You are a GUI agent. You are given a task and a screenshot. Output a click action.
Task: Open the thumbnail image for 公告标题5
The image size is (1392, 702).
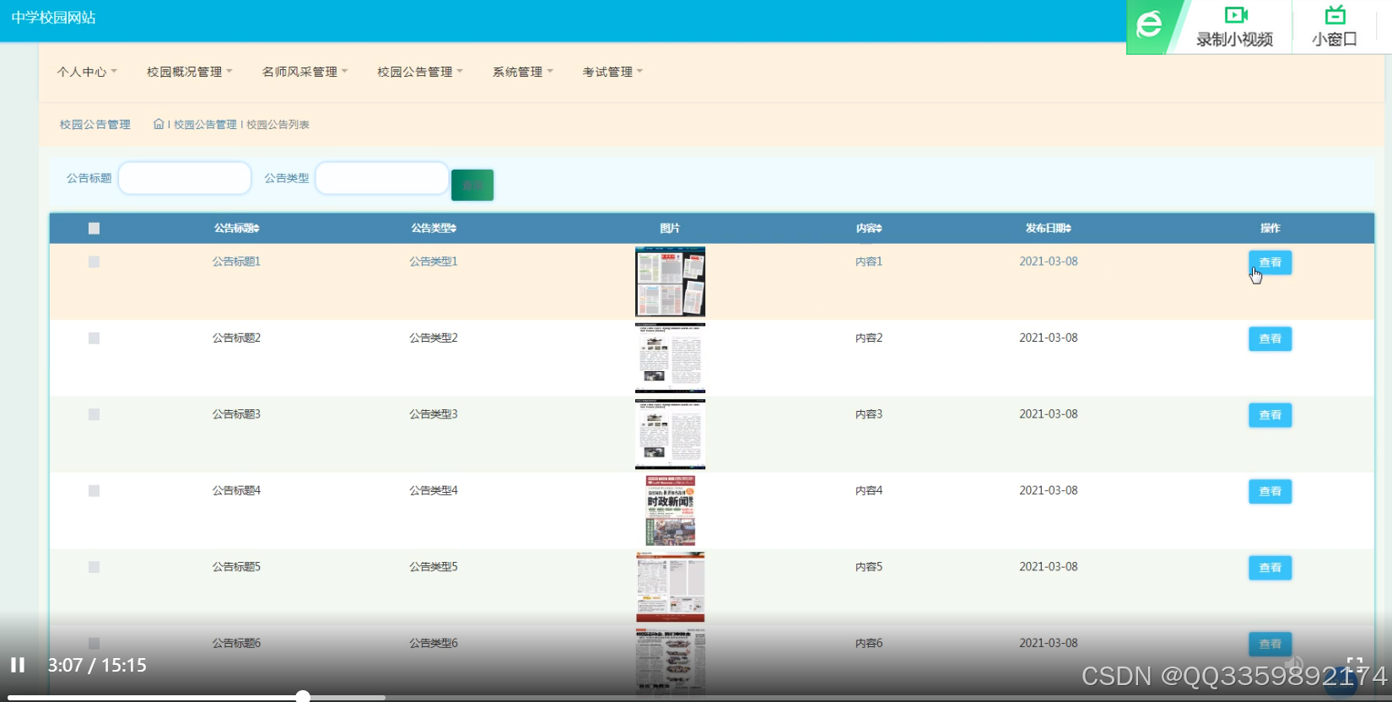click(x=670, y=587)
